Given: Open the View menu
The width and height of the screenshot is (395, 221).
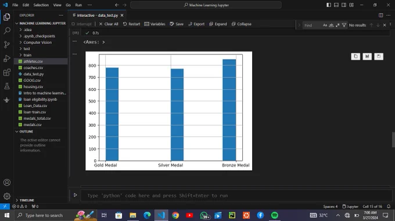Looking at the screenshot, I should (x=57, y=5).
